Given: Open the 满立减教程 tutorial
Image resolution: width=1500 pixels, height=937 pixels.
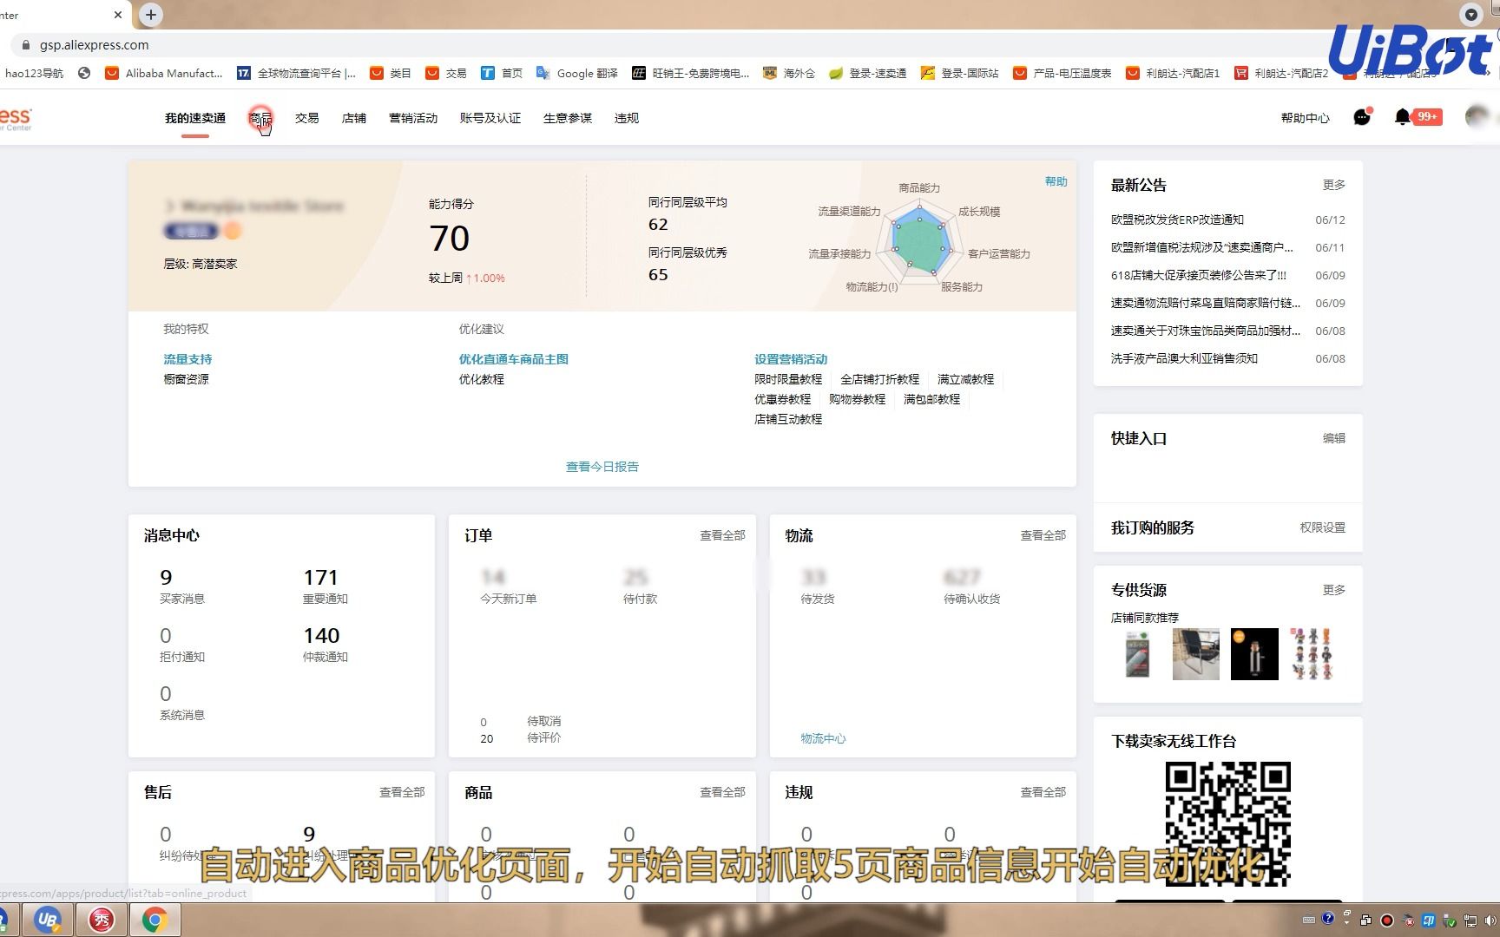Looking at the screenshot, I should 965,379.
